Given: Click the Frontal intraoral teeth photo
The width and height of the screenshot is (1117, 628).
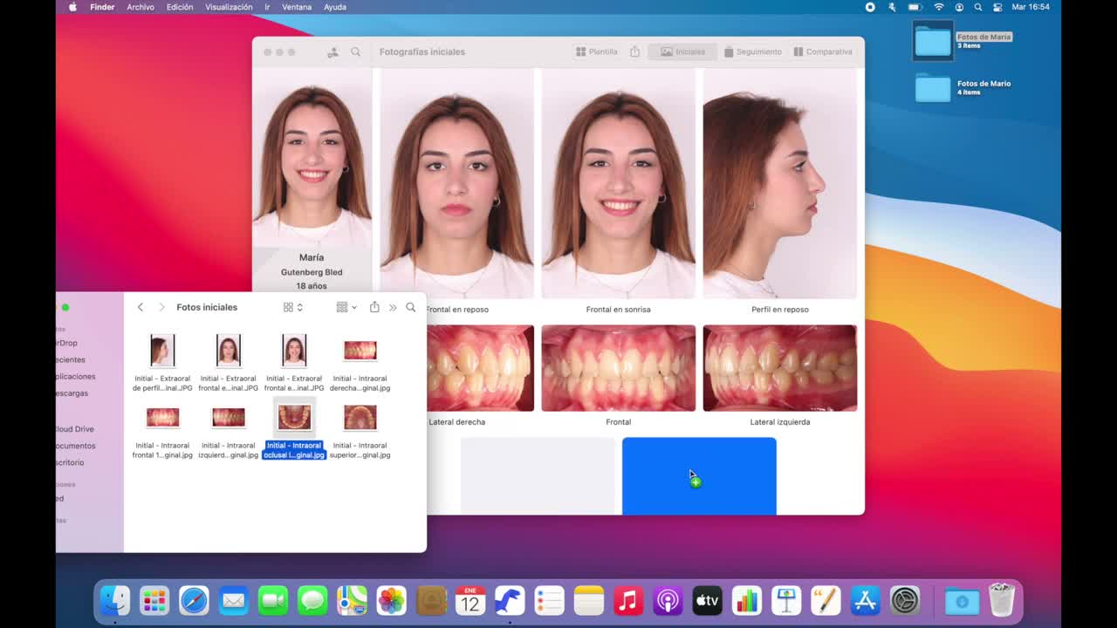Looking at the screenshot, I should click(618, 368).
